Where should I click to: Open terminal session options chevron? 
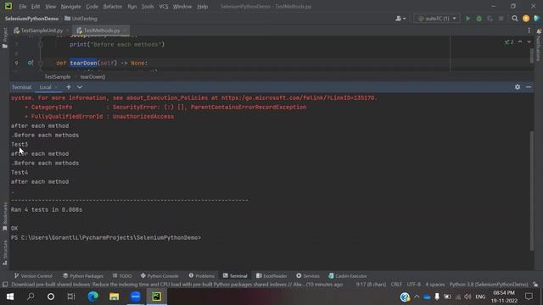click(x=80, y=87)
